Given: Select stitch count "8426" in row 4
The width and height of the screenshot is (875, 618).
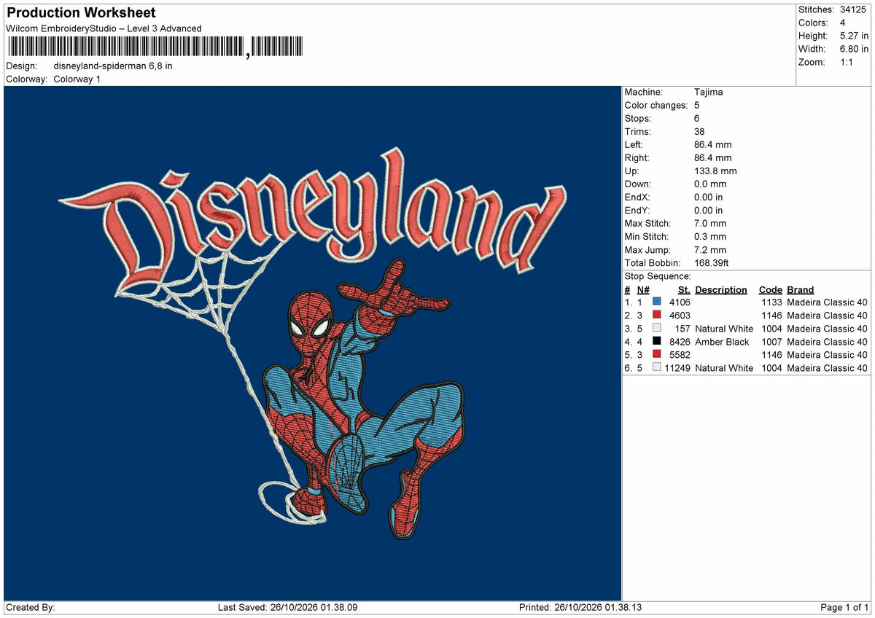Looking at the screenshot, I should point(680,342).
